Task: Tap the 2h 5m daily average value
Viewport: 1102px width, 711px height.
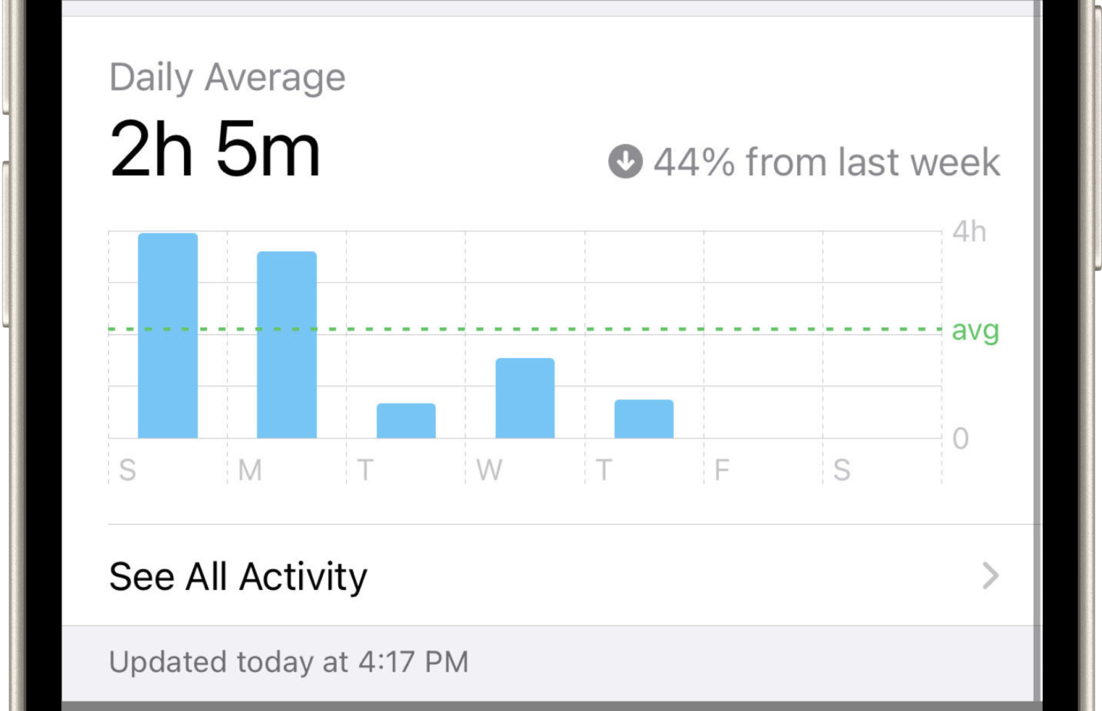Action: pos(215,149)
